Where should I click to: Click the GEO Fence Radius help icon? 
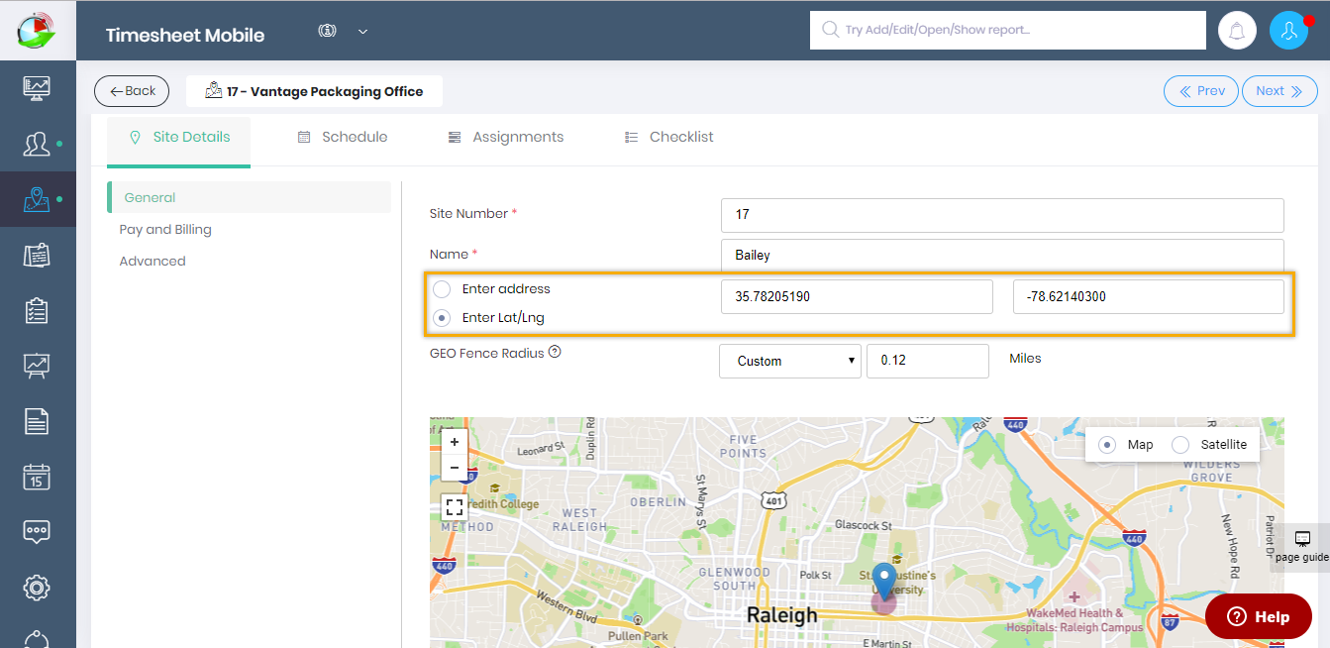555,352
